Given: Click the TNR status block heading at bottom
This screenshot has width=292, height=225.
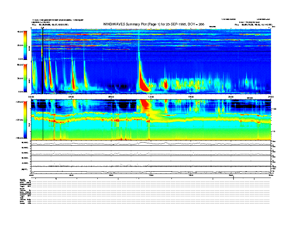Looking at the screenshot, I should (x=21, y=198).
